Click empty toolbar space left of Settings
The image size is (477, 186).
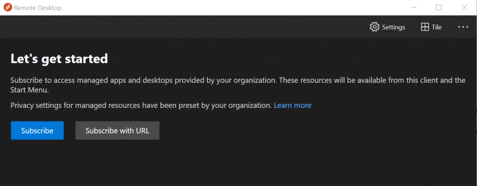click(183, 27)
